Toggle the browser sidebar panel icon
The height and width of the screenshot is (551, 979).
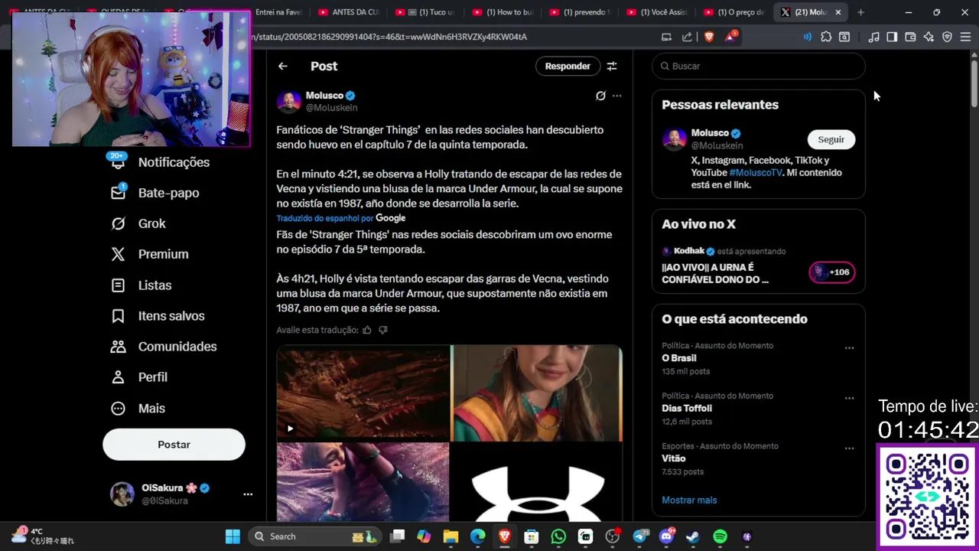[892, 37]
